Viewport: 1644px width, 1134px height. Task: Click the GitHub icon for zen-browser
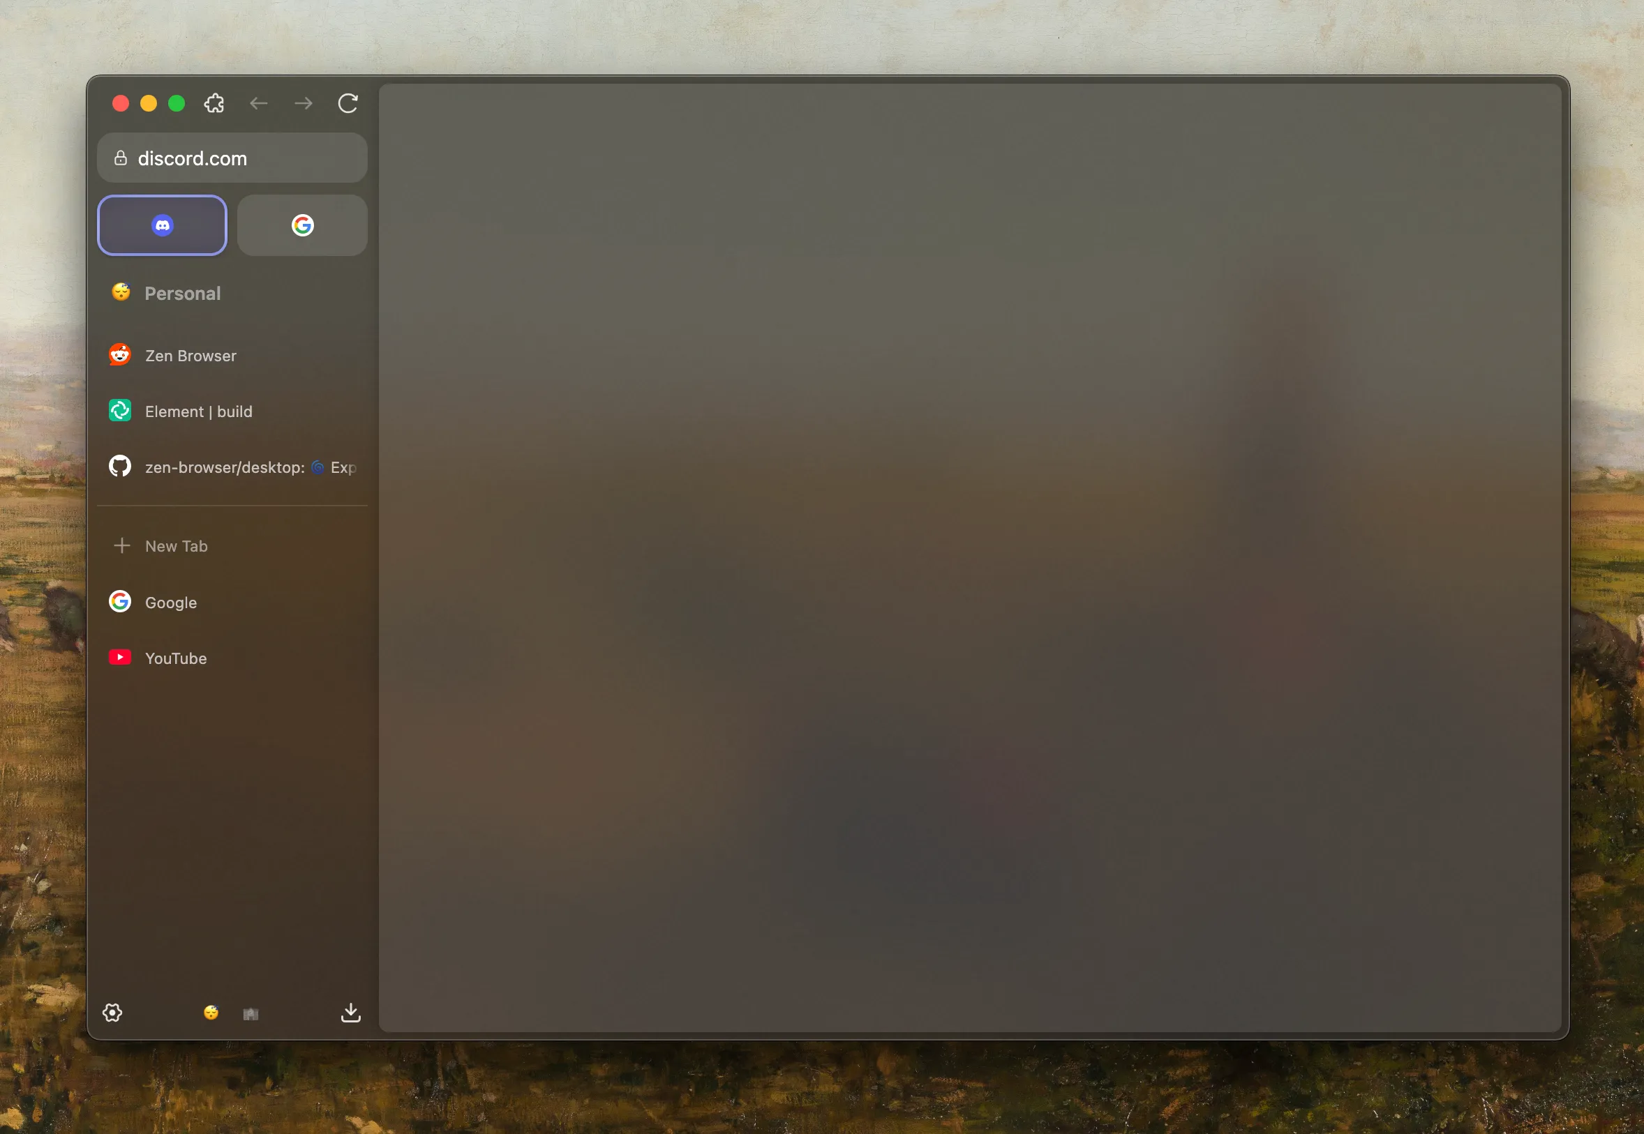point(120,467)
